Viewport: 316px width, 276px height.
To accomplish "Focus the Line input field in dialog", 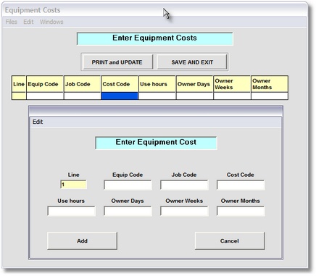I will (73, 185).
